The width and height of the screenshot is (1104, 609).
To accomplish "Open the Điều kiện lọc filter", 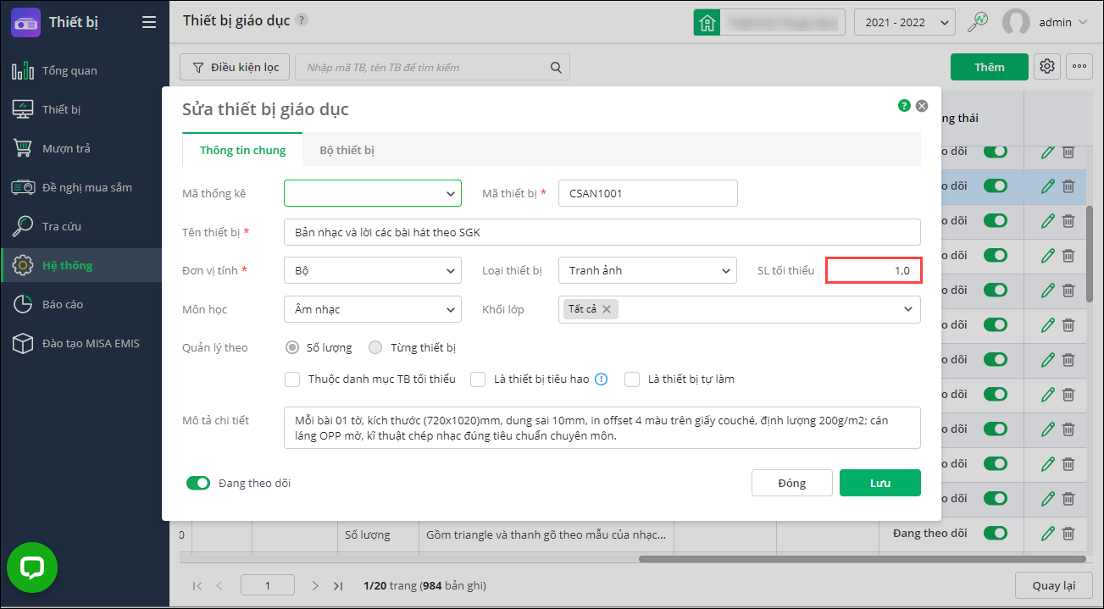I will coord(235,67).
